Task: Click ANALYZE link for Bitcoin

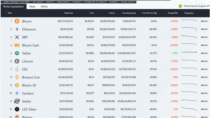Action: [x=204, y=21]
